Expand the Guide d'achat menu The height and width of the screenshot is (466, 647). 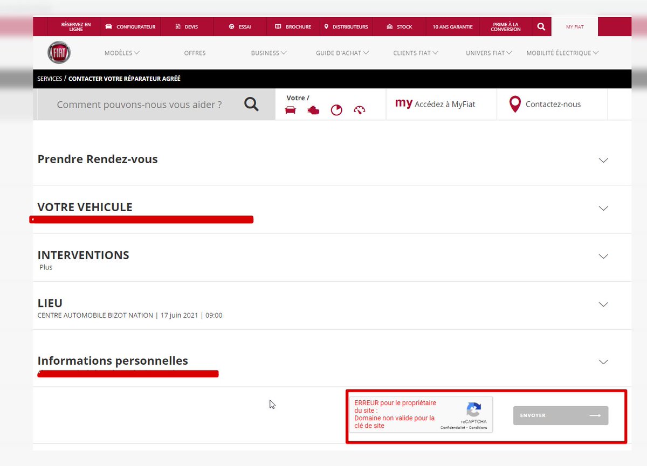click(x=342, y=53)
